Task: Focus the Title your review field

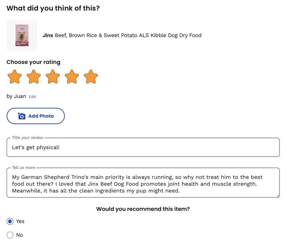Action: click(143, 147)
